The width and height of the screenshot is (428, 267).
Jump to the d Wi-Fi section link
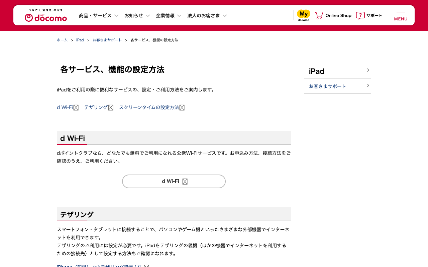tap(65, 107)
